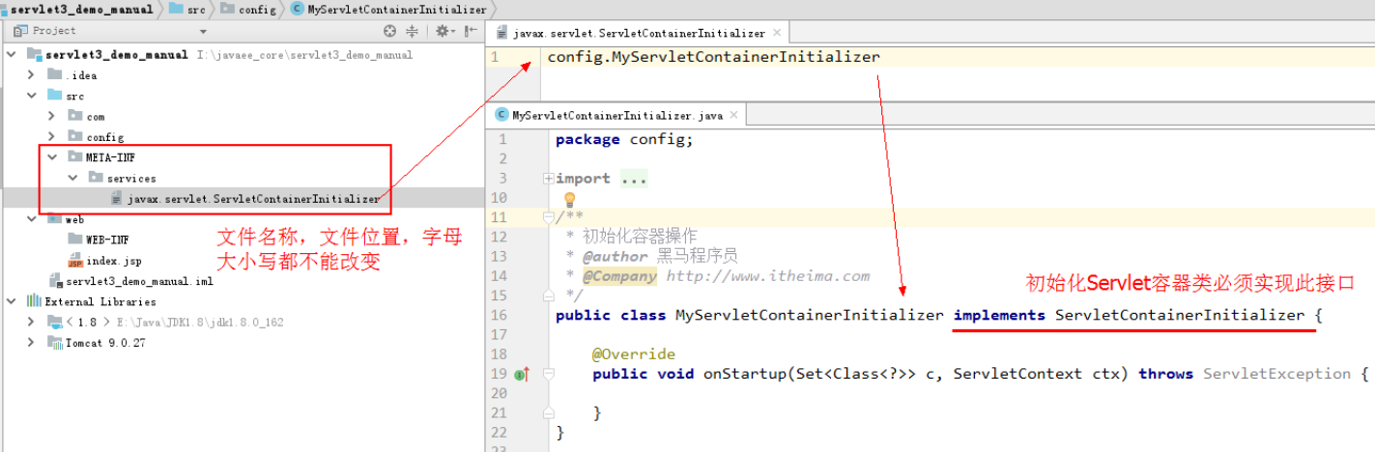The height and width of the screenshot is (452, 1375).
Task: Fold the onStartup method at line 19
Action: coord(548,374)
